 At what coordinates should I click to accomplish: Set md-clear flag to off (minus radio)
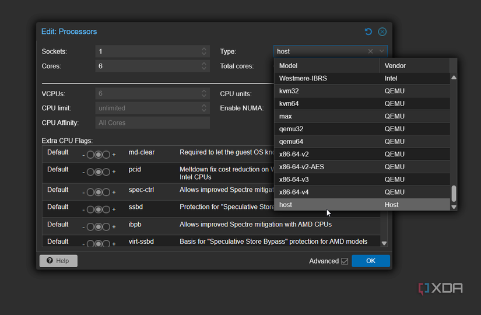click(x=90, y=155)
